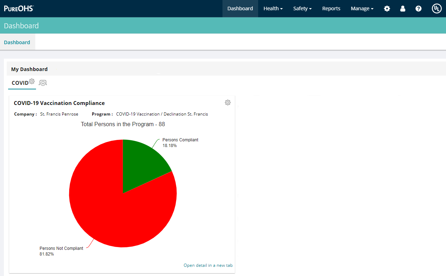Open COVID-19 Vaccination Compliance widget gear
The width and height of the screenshot is (446, 276).
pos(228,102)
